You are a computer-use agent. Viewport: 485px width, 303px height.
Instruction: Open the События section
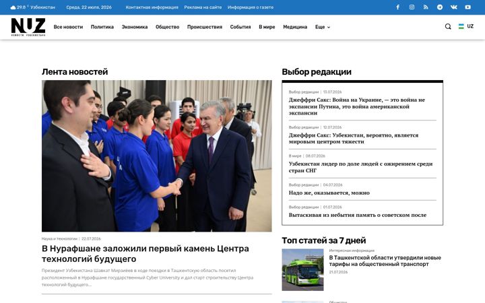click(x=240, y=27)
